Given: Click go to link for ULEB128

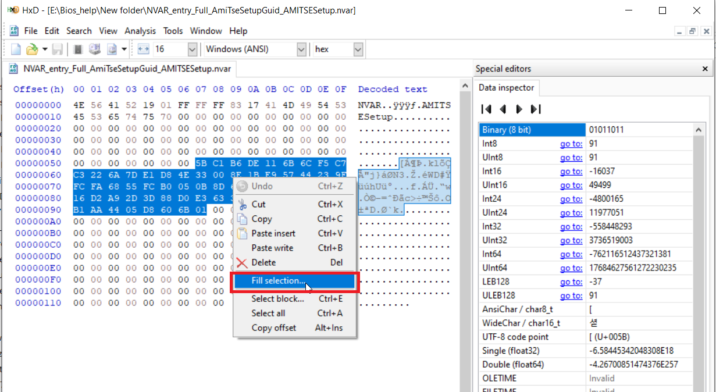Looking at the screenshot, I should pyautogui.click(x=571, y=295).
